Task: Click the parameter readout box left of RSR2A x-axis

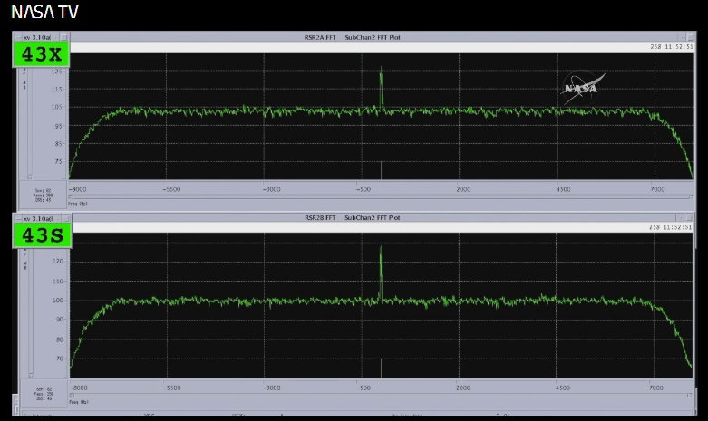Action: pos(44,196)
